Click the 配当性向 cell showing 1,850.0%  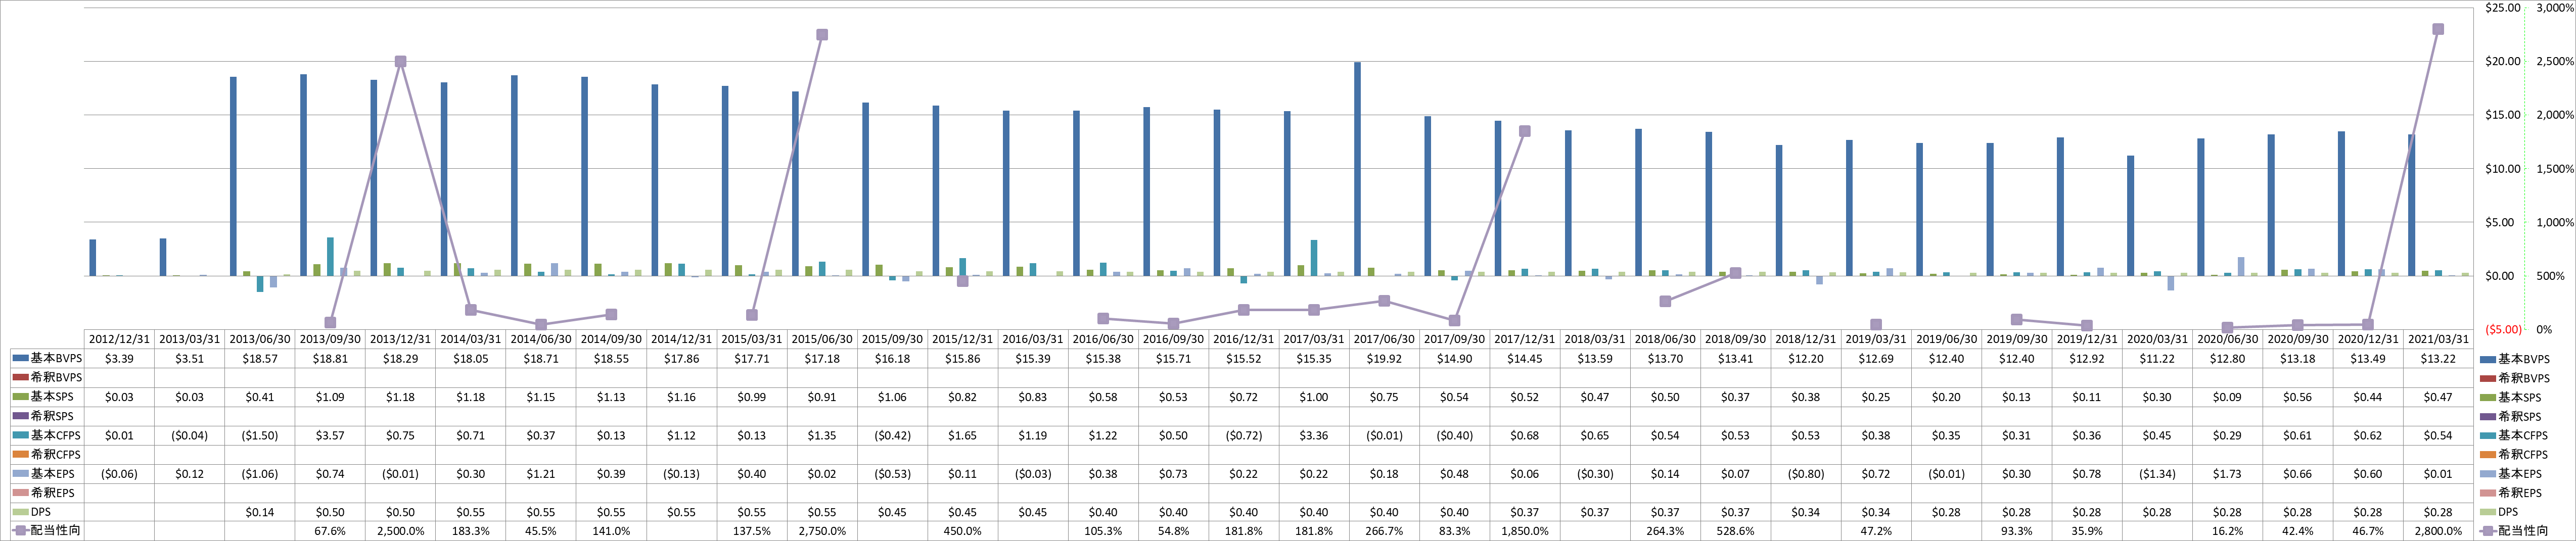pyautogui.click(x=1525, y=531)
